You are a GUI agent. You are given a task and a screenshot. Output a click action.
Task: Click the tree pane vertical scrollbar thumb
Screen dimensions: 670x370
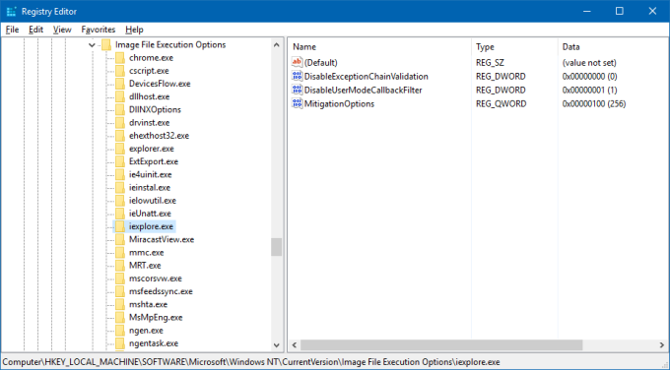click(277, 247)
